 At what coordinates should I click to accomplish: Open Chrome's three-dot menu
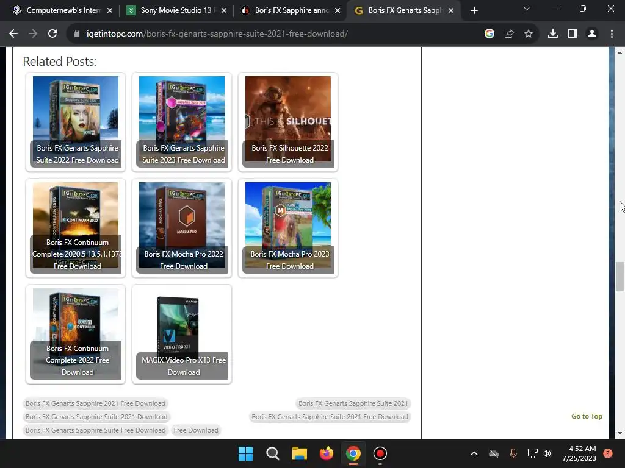[612, 34]
